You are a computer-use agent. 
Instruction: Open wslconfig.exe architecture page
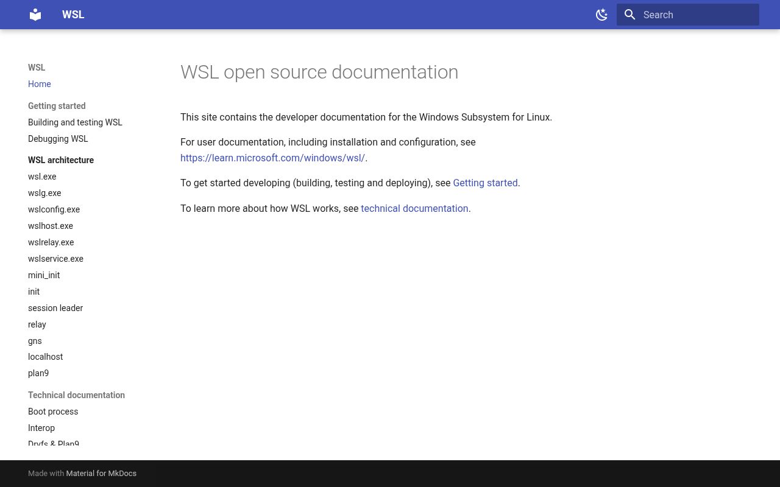[54, 209]
